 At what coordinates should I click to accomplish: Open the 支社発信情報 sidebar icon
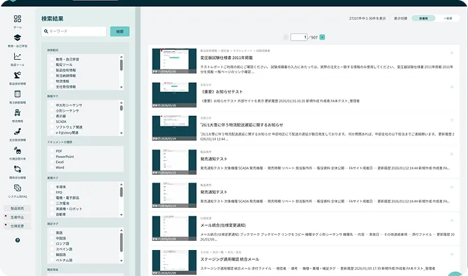click(x=18, y=131)
